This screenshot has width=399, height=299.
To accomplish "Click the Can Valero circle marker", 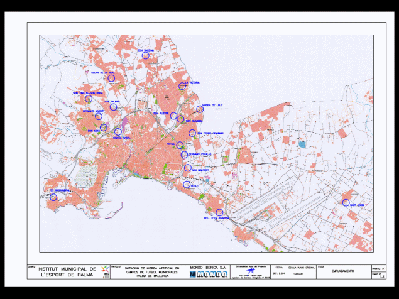I will coord(113,107).
